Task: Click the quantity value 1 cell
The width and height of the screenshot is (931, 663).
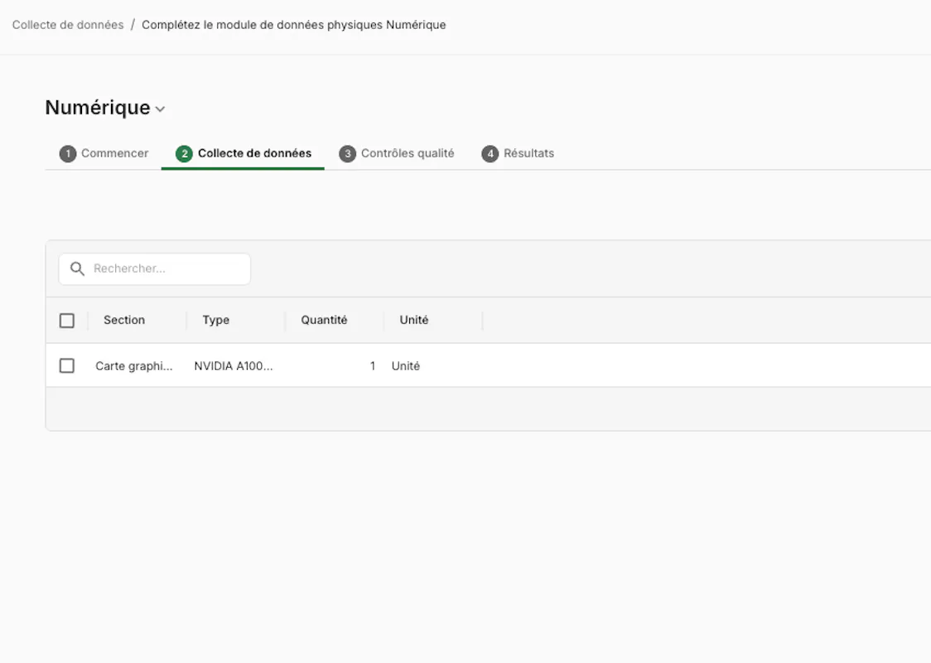Action: 372,366
